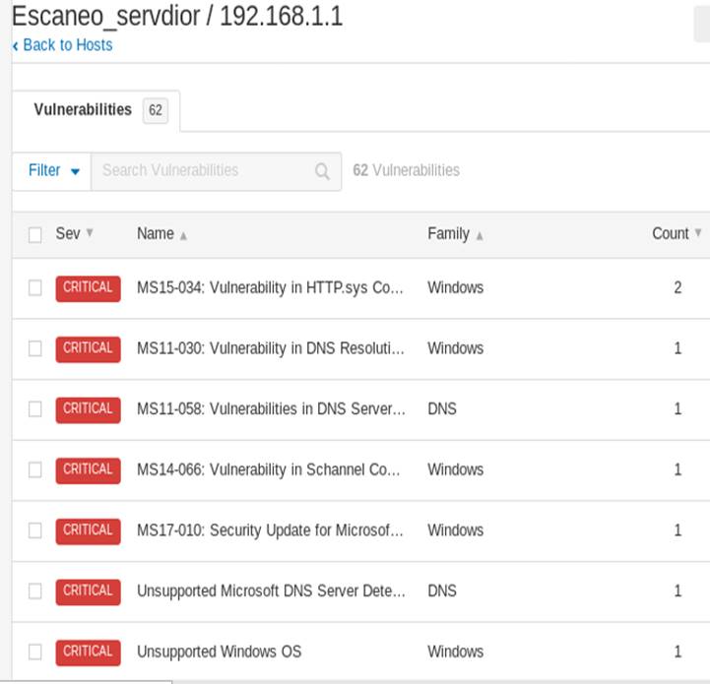This screenshot has height=684, width=710.
Task: Open MS11-030 DNS Resolution vulnerability details
Action: 270,348
